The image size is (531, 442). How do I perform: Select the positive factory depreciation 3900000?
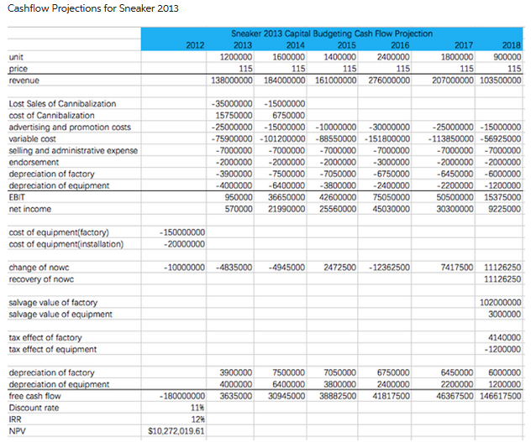click(236, 372)
